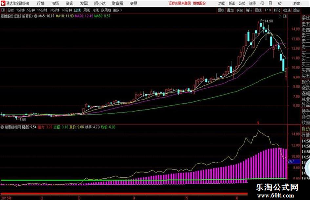Open the 选项 menu

tap(252, 3)
